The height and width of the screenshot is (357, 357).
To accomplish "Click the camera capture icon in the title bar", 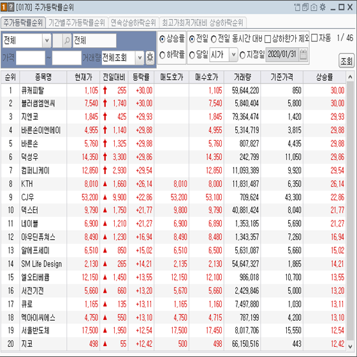I will (314, 7).
